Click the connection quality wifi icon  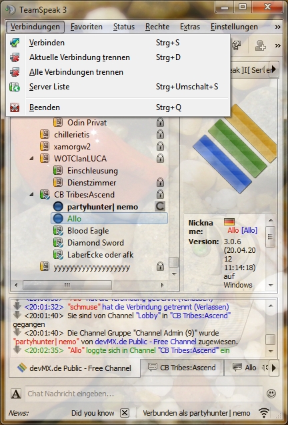(x=264, y=413)
